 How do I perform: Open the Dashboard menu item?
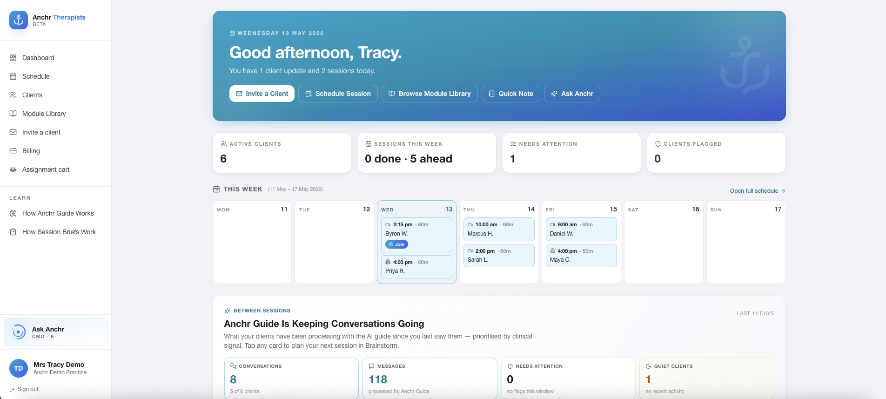55,58
